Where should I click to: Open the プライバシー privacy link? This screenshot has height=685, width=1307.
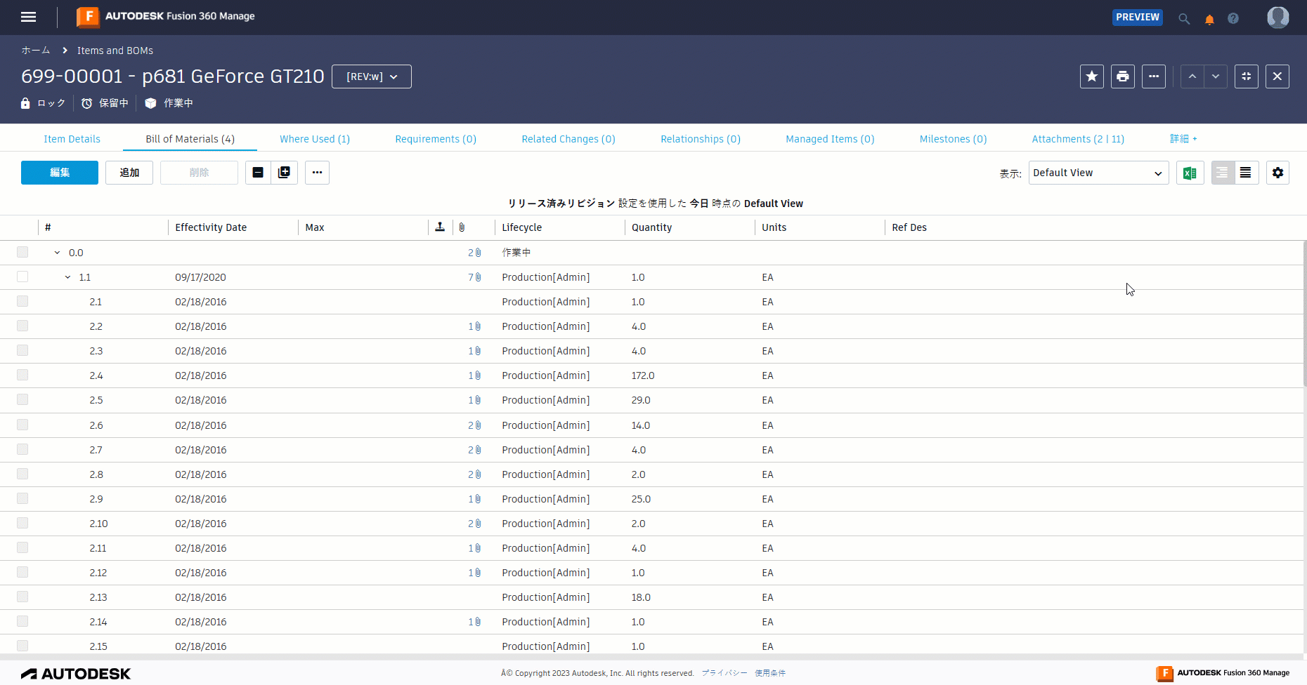click(724, 673)
